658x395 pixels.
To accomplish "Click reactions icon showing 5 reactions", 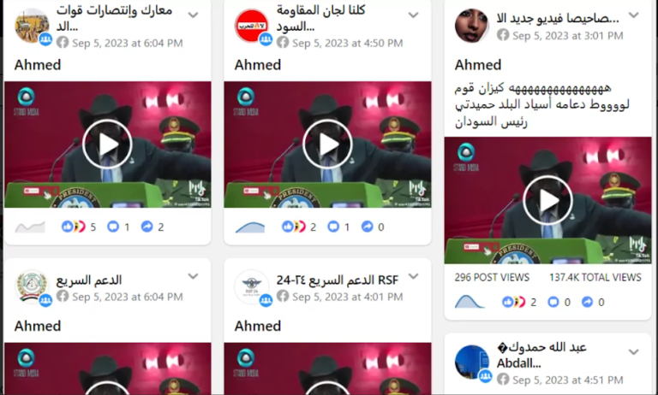I will [x=73, y=227].
